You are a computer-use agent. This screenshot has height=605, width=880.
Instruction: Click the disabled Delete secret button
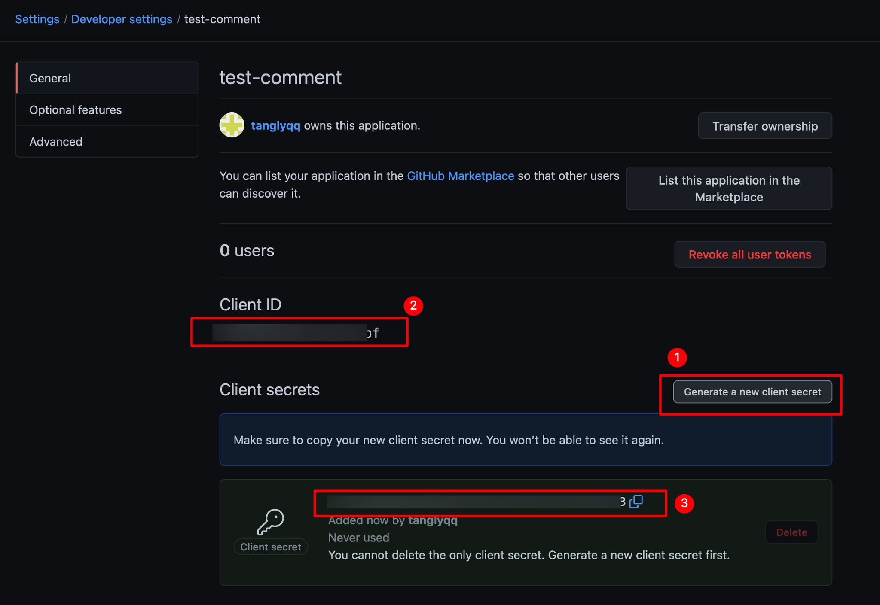tap(791, 532)
